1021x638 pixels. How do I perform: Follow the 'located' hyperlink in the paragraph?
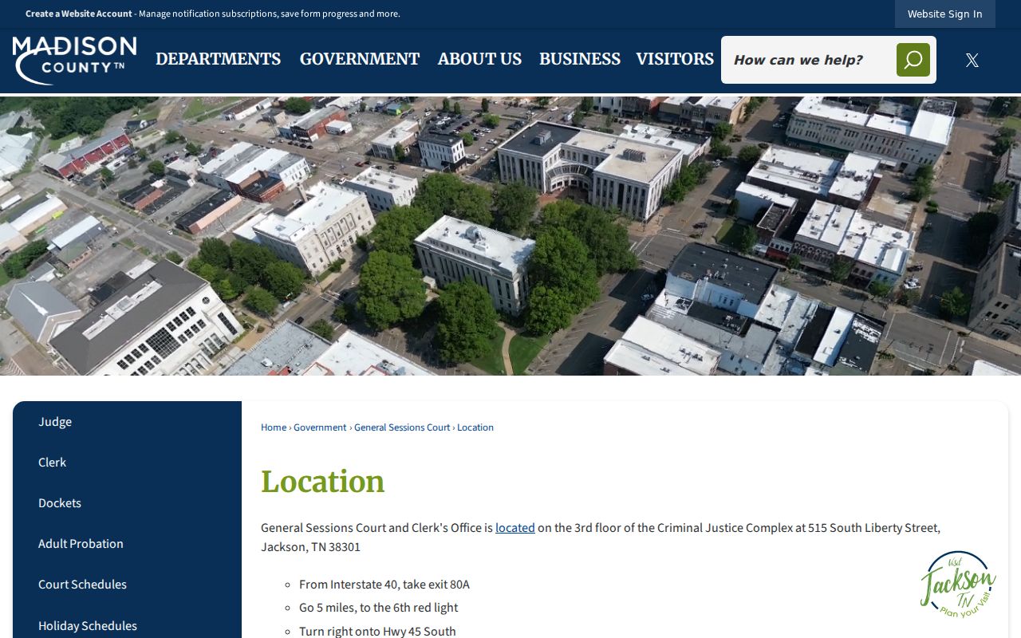515,528
